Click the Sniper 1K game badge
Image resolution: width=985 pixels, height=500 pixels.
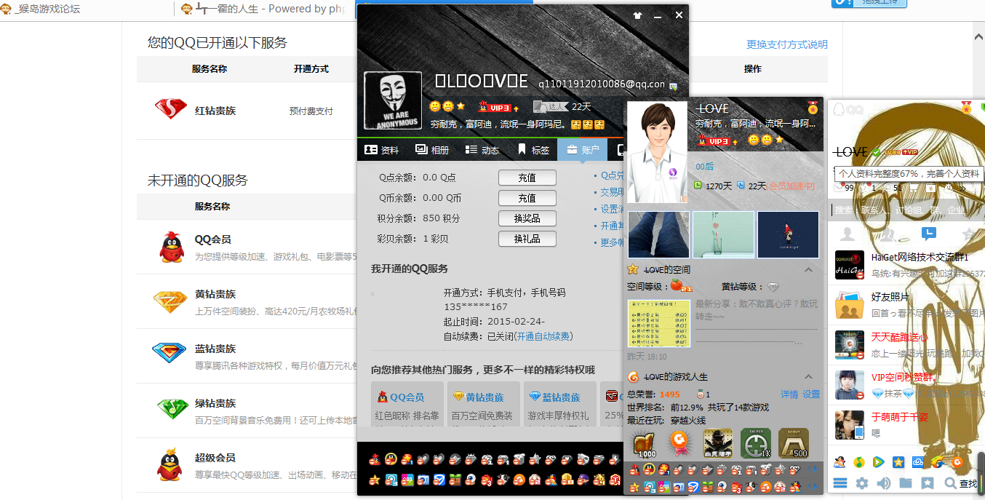pos(756,443)
